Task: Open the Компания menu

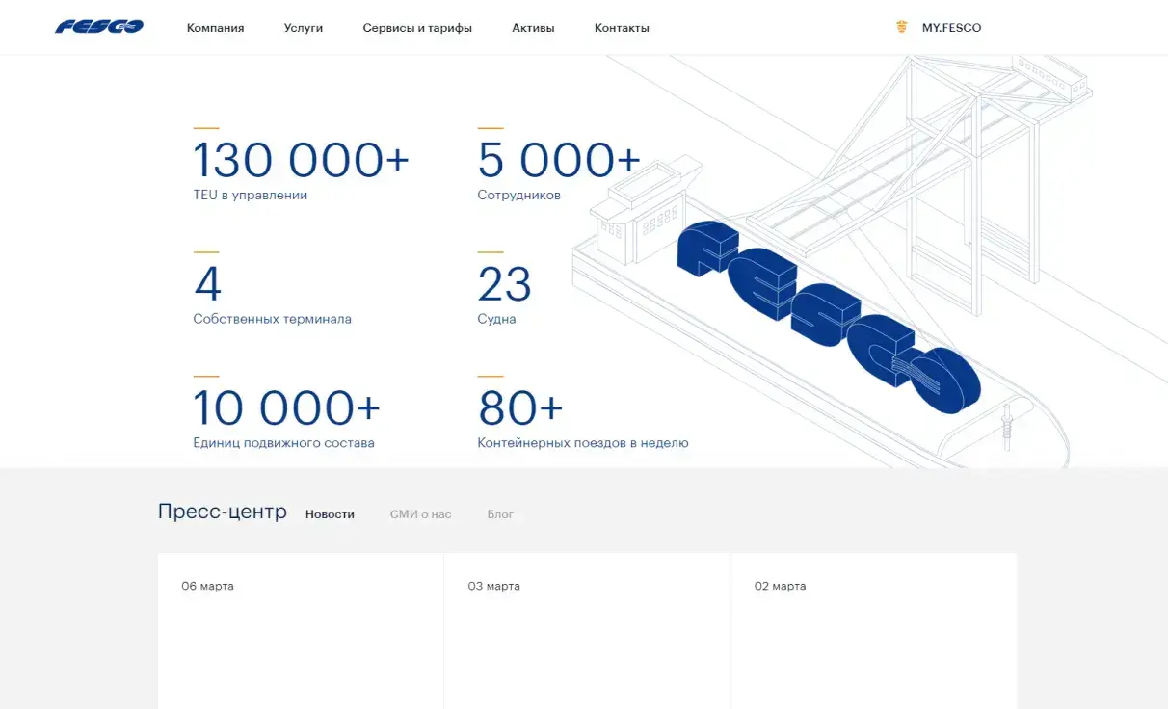Action: [x=215, y=28]
